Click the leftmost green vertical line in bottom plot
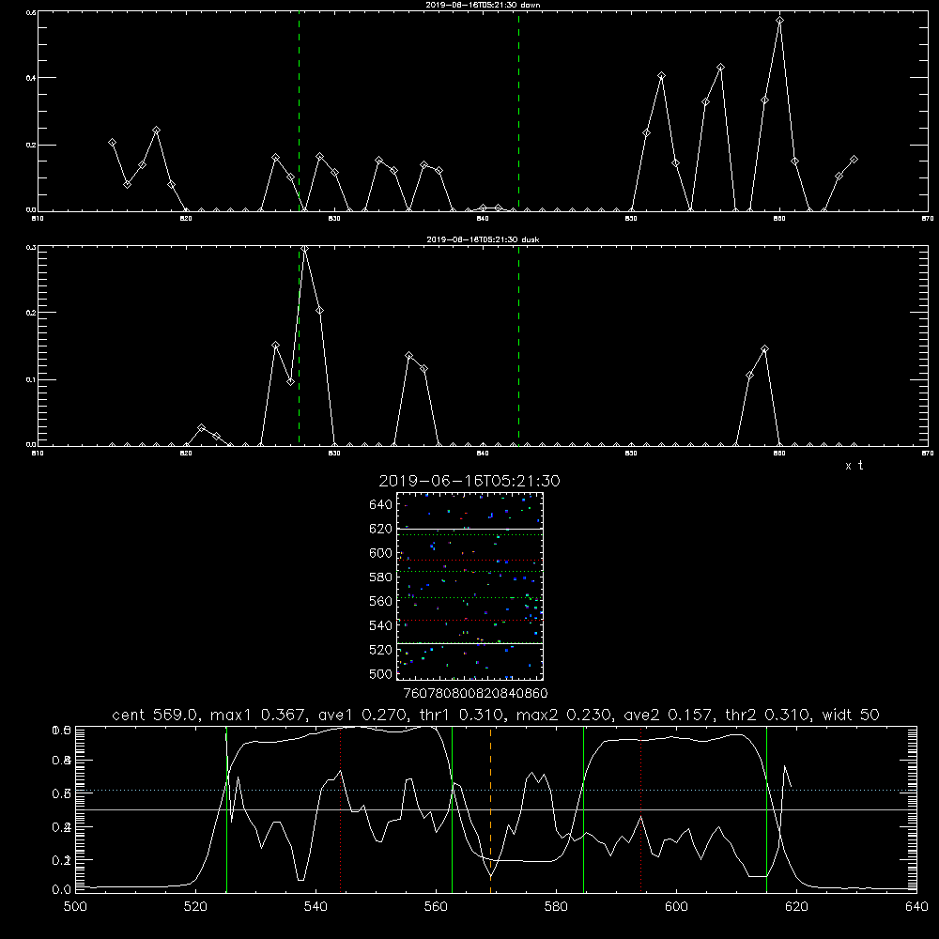The image size is (939, 939). [x=226, y=809]
